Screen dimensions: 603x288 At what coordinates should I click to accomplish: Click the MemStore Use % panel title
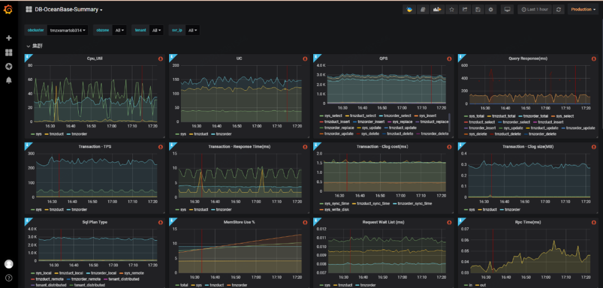coord(239,222)
